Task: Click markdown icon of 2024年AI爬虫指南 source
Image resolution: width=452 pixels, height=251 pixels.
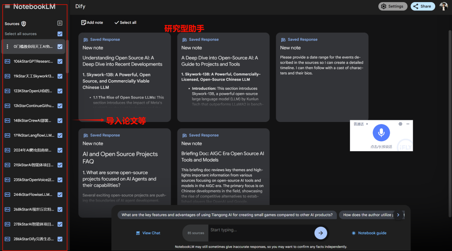Action: tap(8, 150)
